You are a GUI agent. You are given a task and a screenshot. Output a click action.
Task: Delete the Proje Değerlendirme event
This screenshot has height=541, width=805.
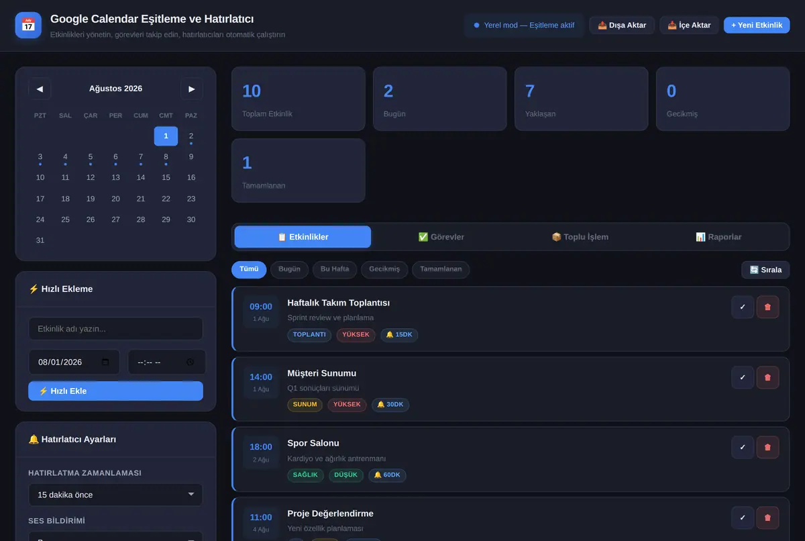coord(767,518)
